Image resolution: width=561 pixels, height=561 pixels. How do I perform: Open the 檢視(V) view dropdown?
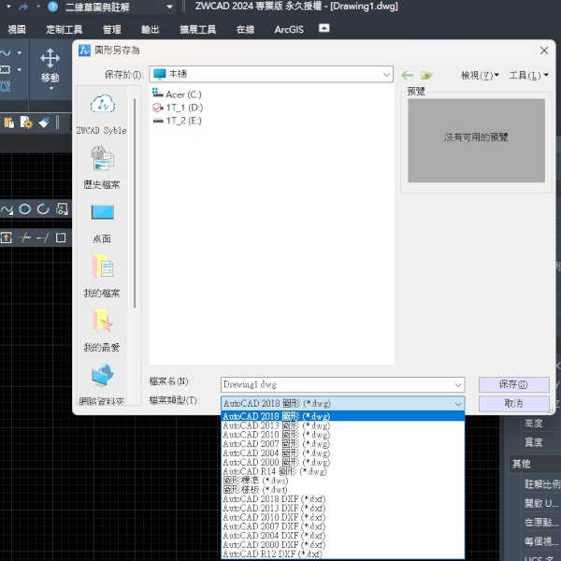click(x=480, y=75)
